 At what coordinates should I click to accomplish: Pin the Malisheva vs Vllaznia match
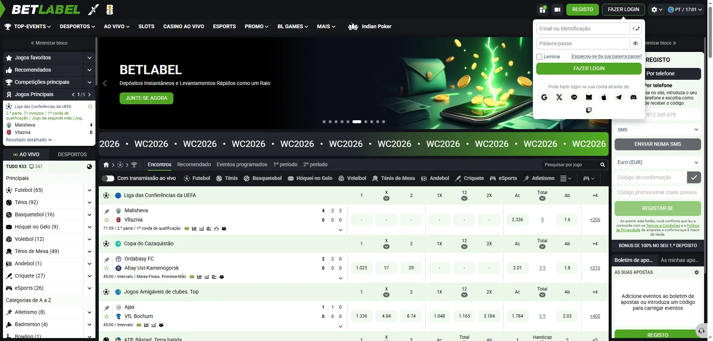tap(107, 212)
